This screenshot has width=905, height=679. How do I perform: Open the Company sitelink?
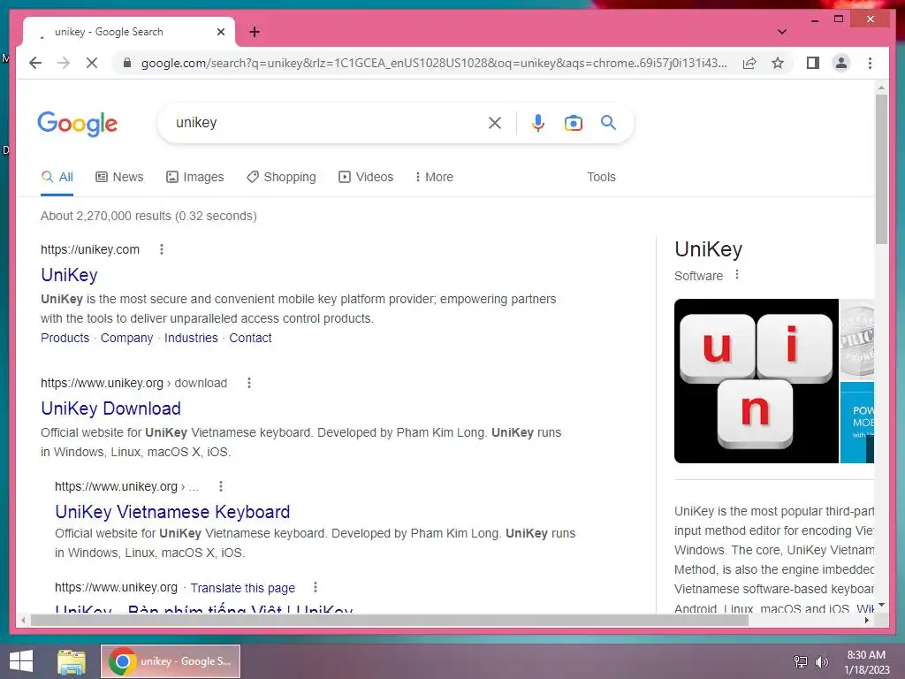click(127, 338)
